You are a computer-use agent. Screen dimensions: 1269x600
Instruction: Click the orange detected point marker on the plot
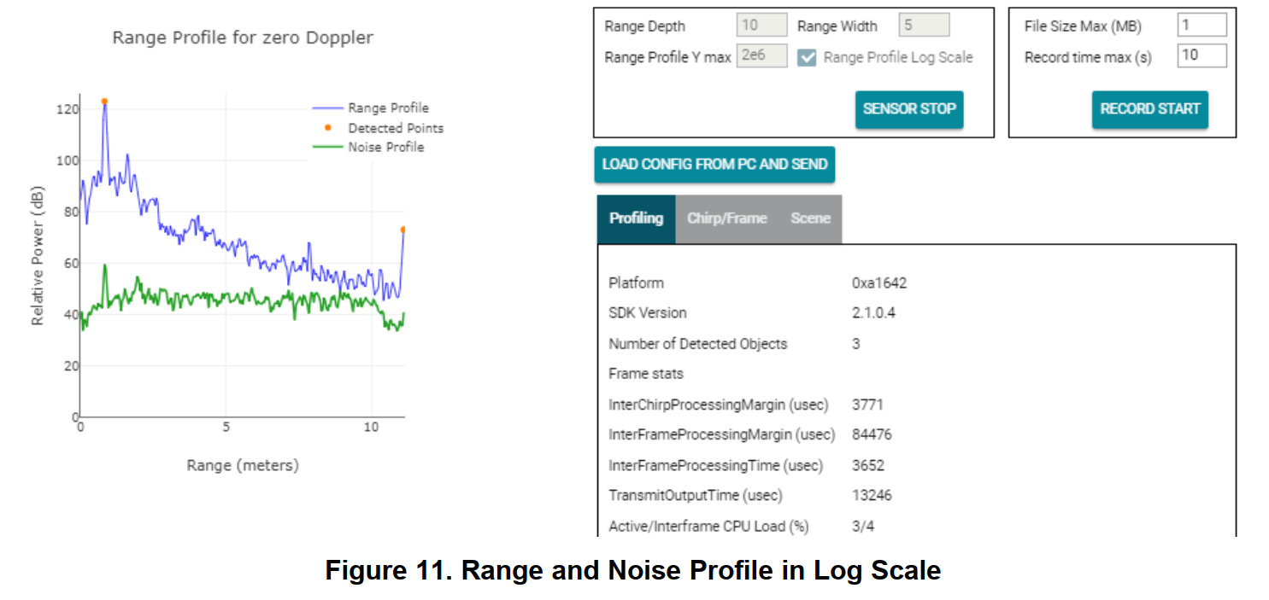point(103,101)
